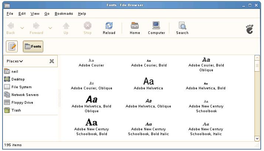Select Network Servers in Places
Screen dimensions: 264x151
25,95
